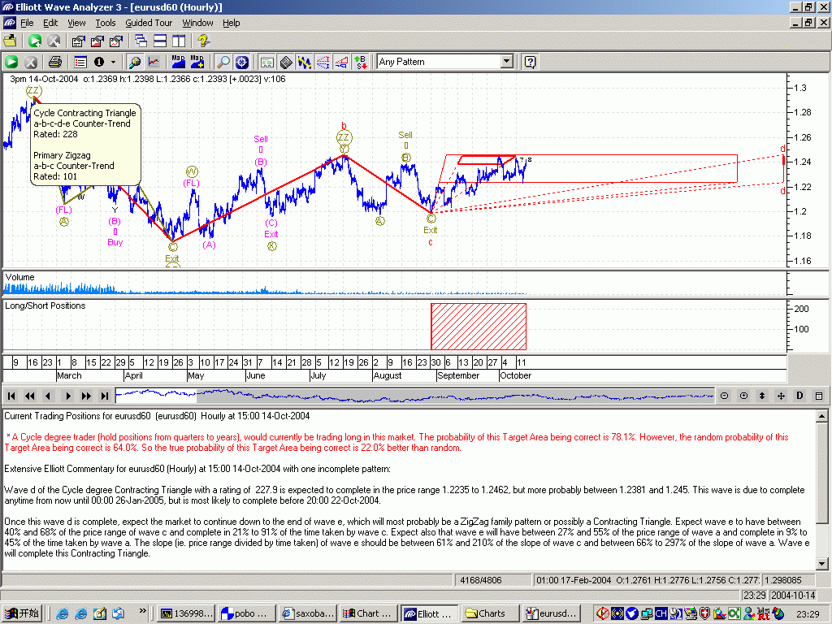832x624 pixels.
Task: Click the grey remove-analysis X icon with plus
Action: click(x=54, y=41)
